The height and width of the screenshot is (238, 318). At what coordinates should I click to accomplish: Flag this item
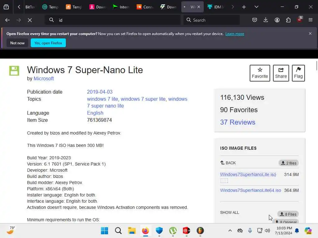click(298, 73)
